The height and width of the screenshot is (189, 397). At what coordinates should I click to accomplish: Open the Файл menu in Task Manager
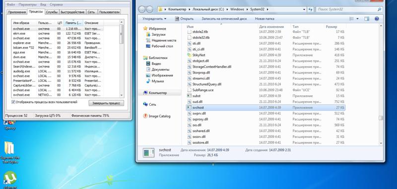click(x=10, y=4)
